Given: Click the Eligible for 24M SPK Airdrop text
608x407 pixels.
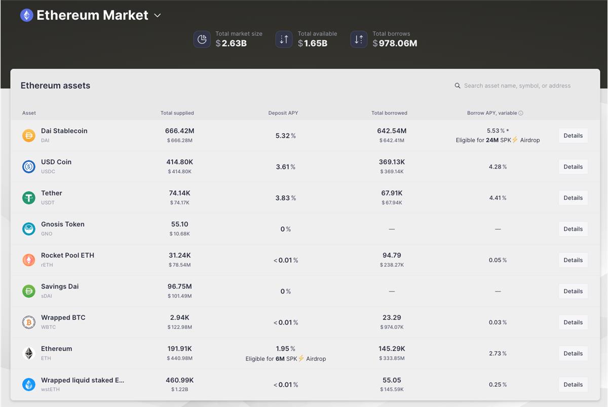Looking at the screenshot, I should pos(498,140).
